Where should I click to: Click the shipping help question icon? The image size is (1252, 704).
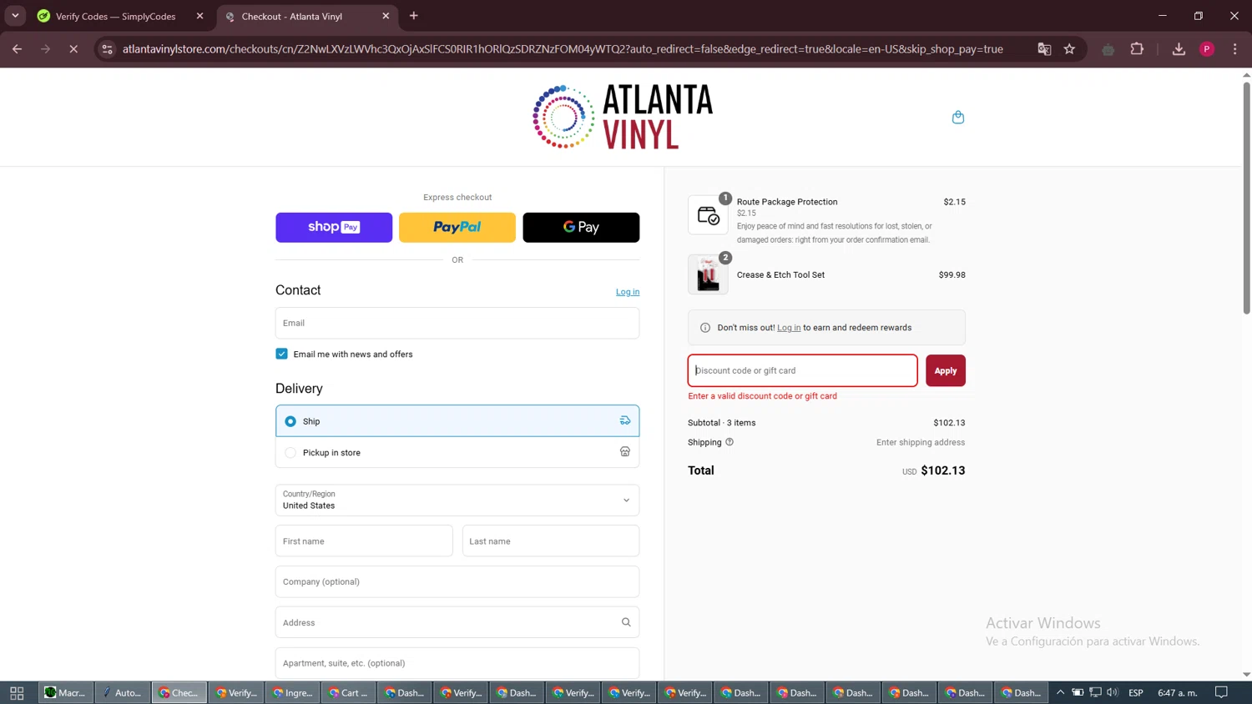point(729,442)
